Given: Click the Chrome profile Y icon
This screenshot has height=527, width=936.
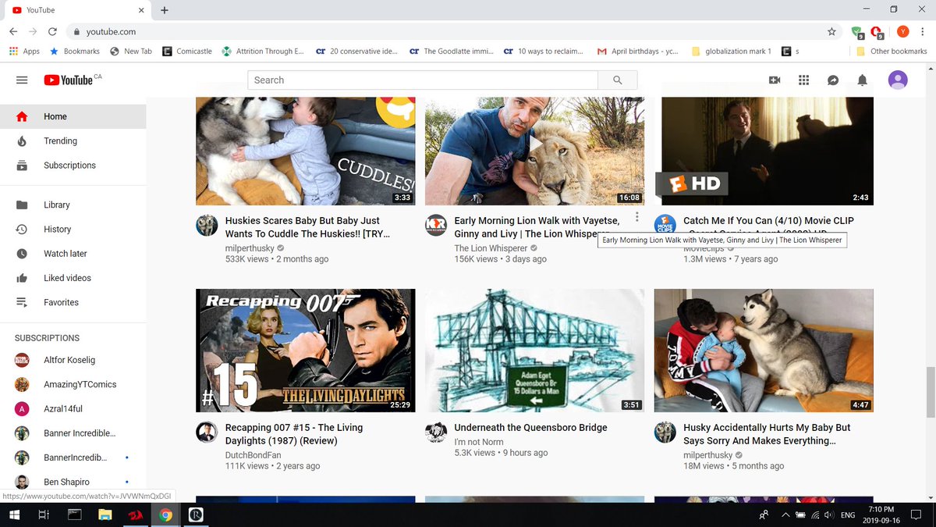Looking at the screenshot, I should point(902,32).
